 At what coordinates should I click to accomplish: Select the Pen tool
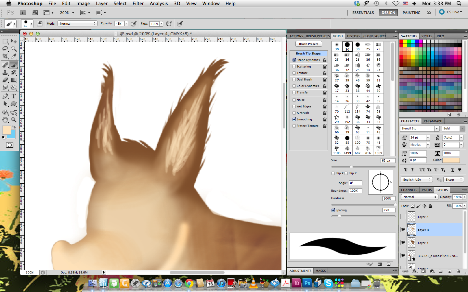5,96
